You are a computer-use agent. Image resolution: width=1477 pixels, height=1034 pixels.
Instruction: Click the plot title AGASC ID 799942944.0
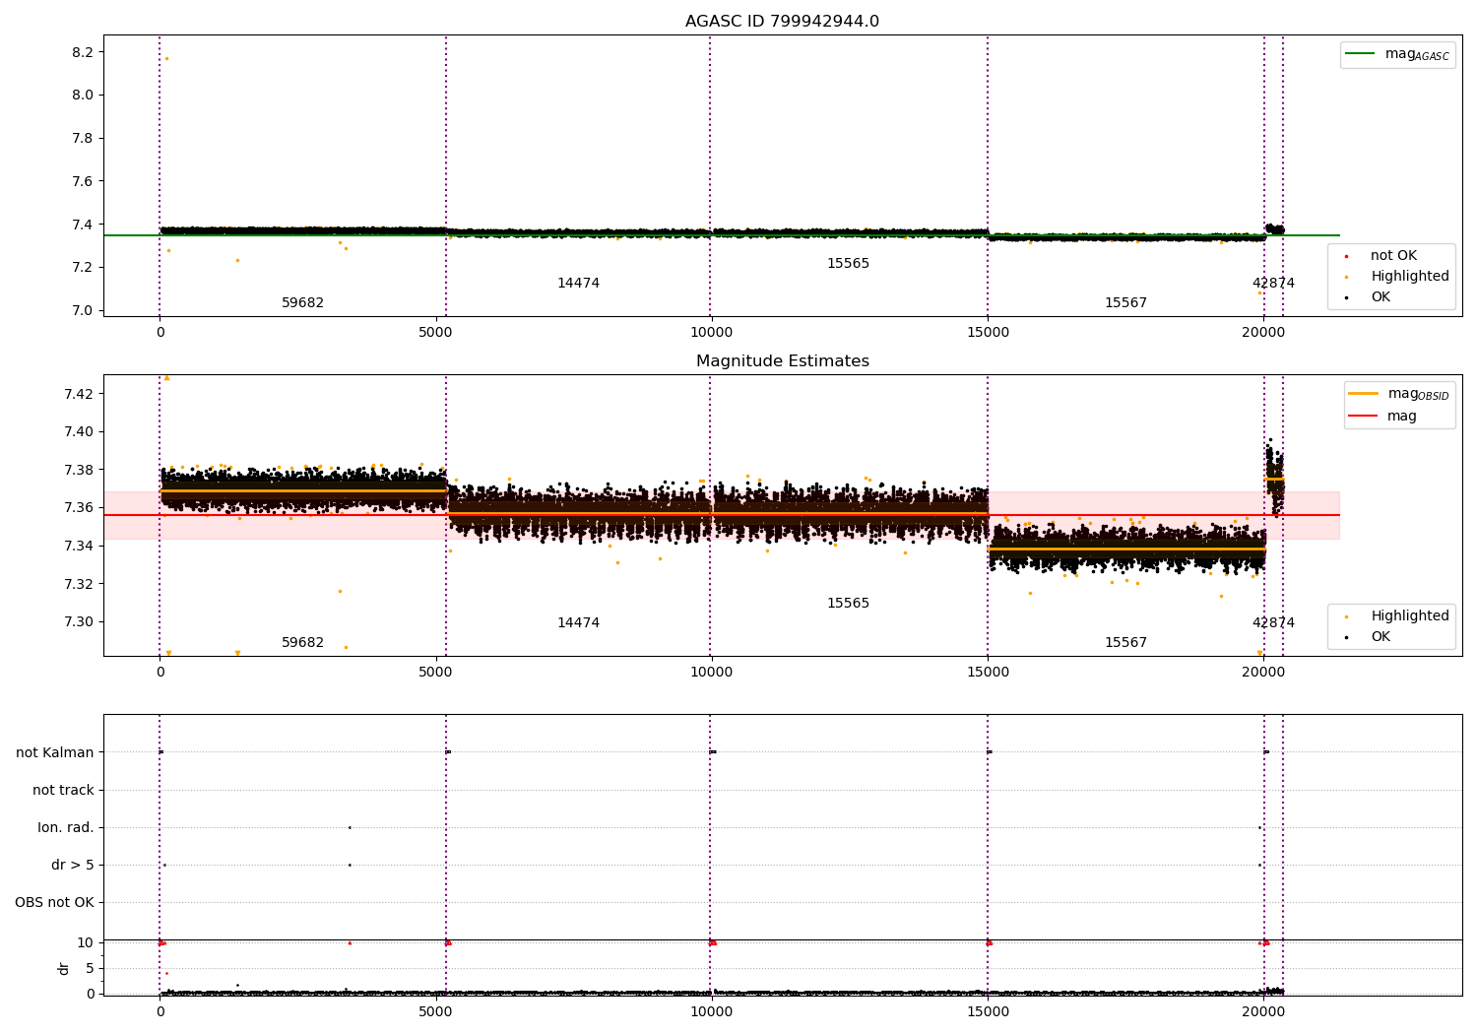point(782,22)
